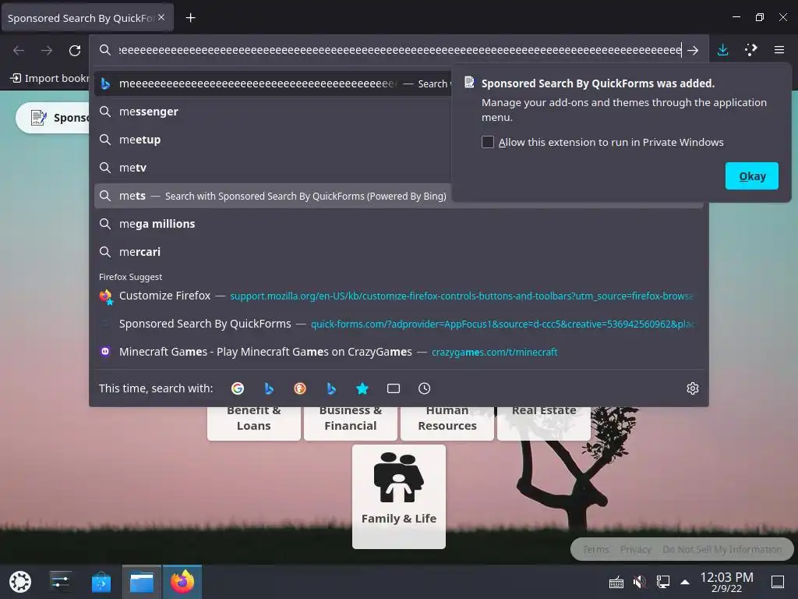Go back with the left arrow button
798x599 pixels.
point(19,50)
